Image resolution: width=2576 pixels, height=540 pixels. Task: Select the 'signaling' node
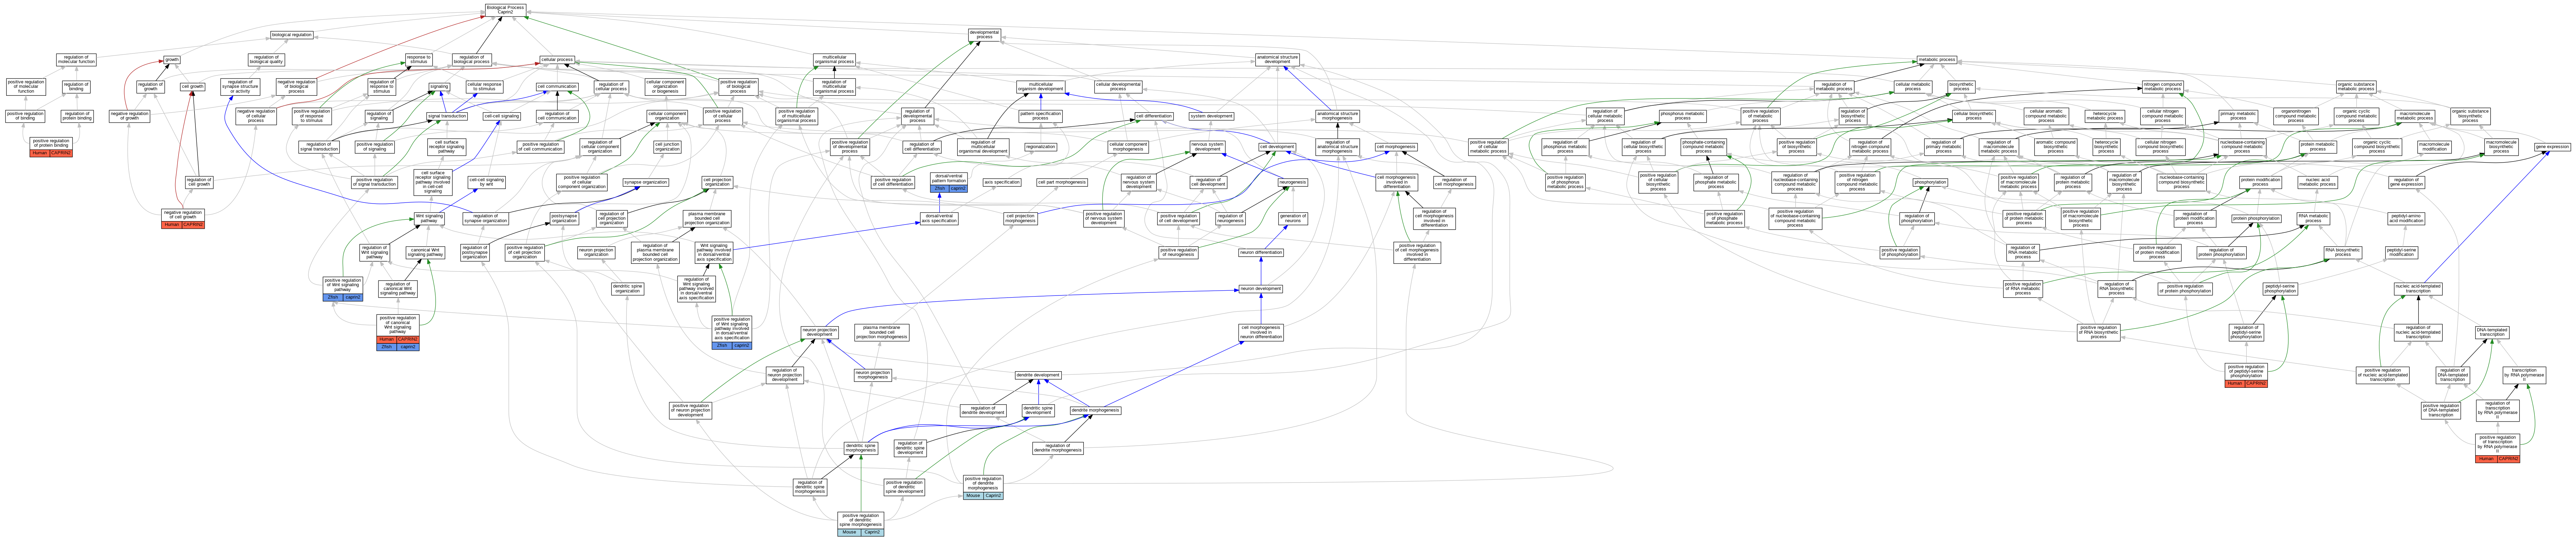click(439, 87)
